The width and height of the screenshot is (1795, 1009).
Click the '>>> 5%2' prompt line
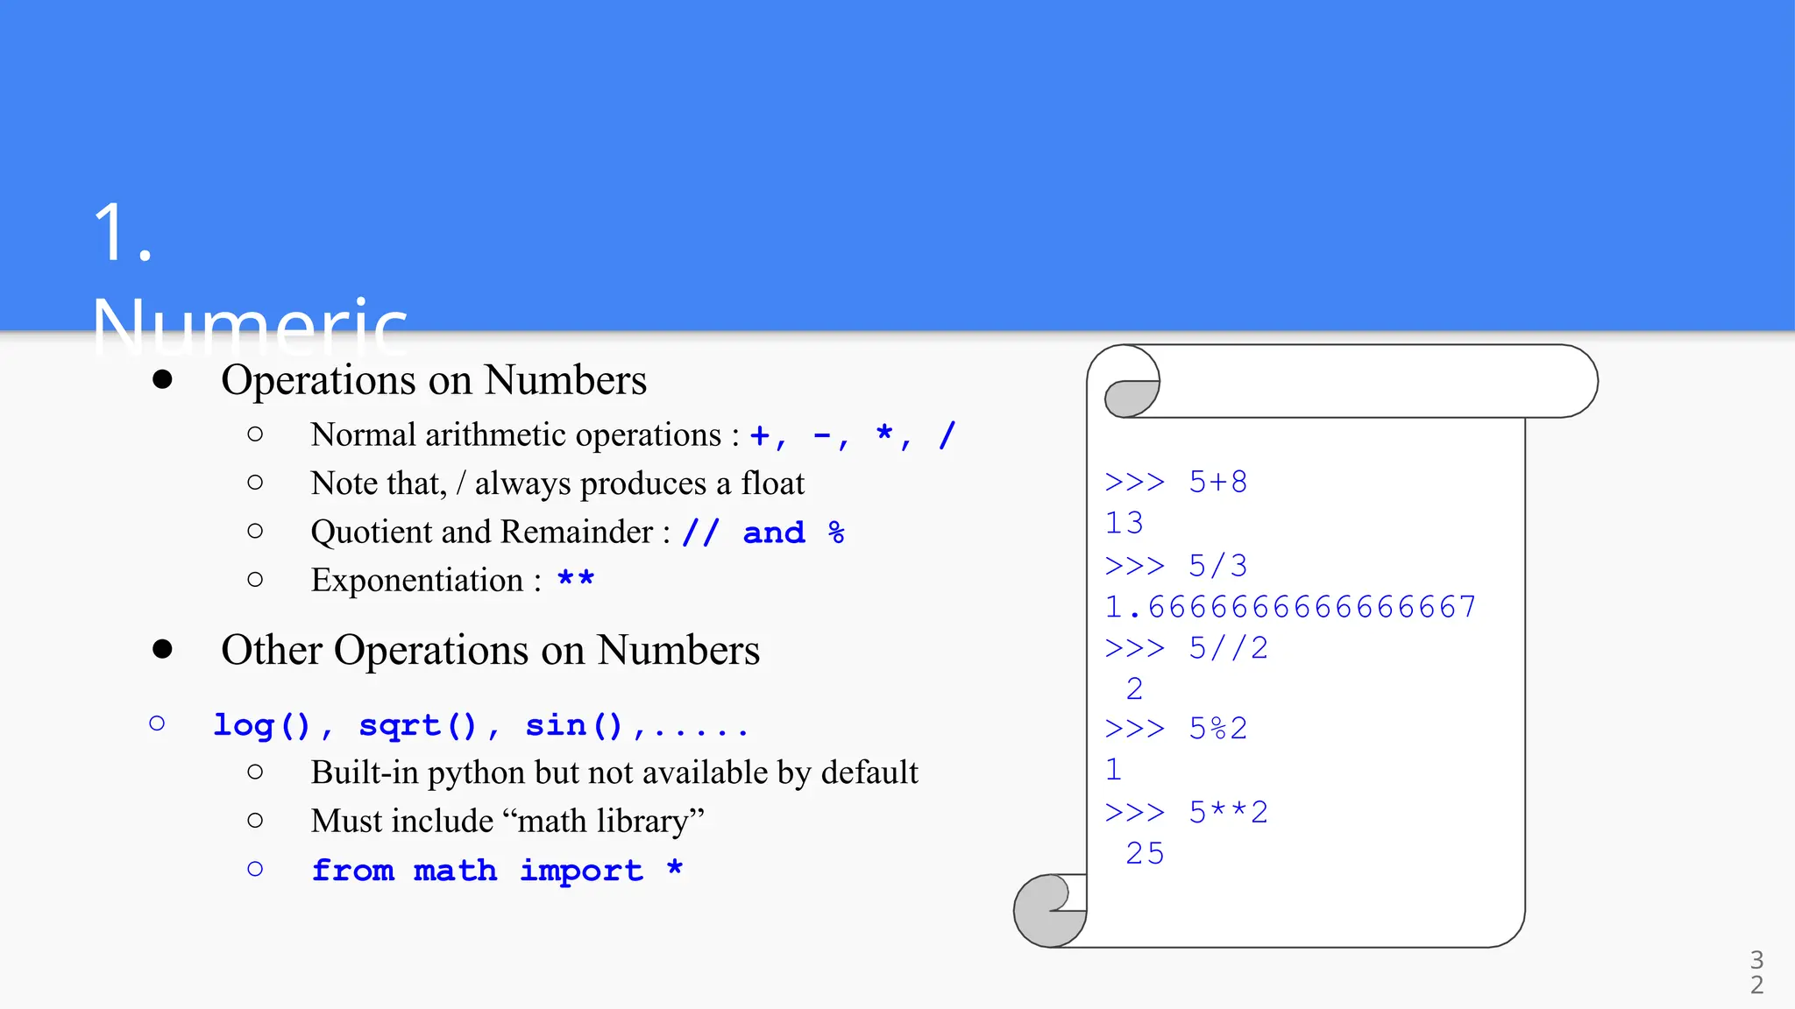click(x=1176, y=728)
